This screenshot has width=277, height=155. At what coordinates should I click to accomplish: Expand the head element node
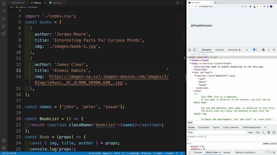click(190, 60)
